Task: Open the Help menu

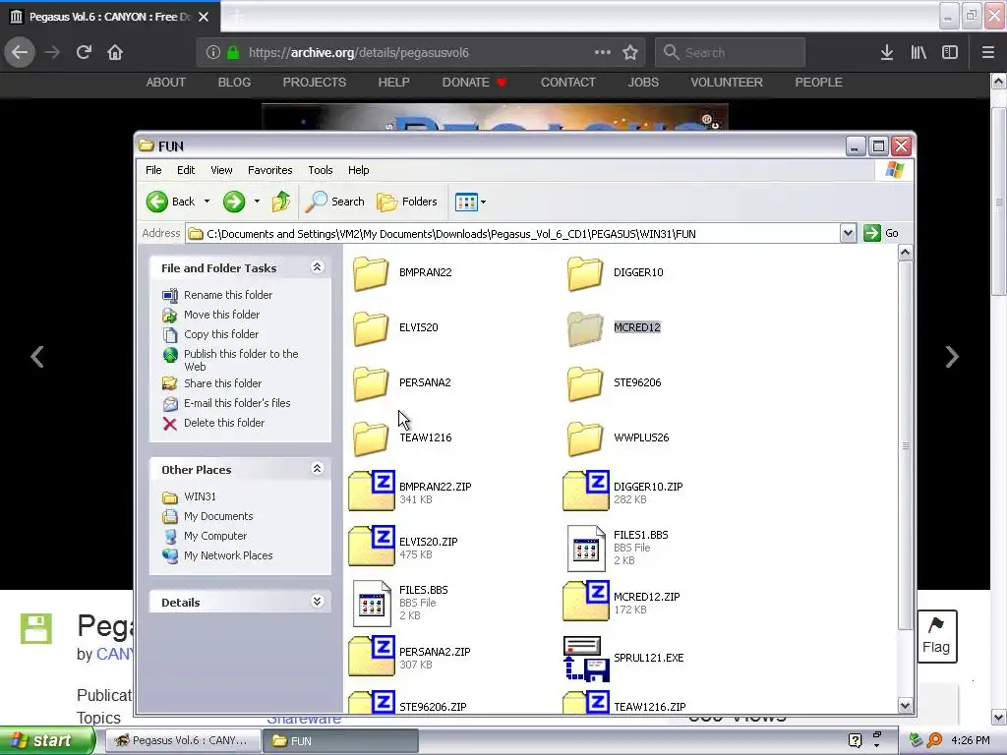Action: coord(358,170)
